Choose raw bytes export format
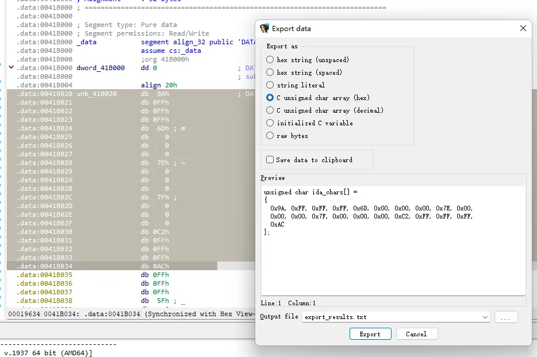Viewport: 537px width, 357px height. point(270,136)
